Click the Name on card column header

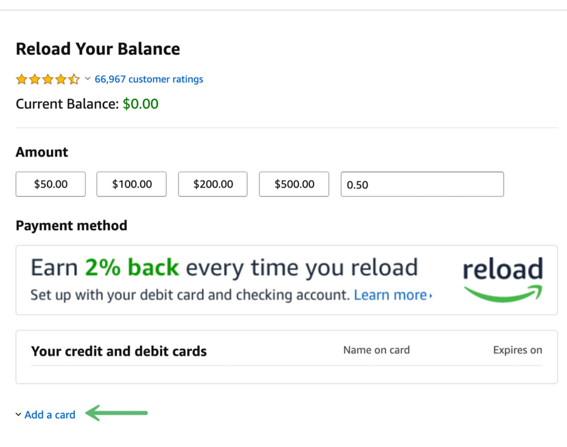(377, 350)
